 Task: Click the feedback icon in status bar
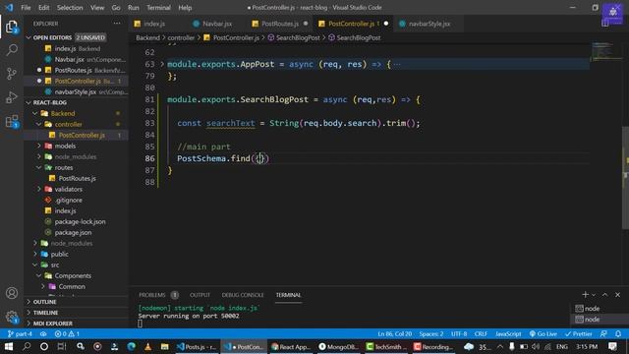[x=603, y=333]
